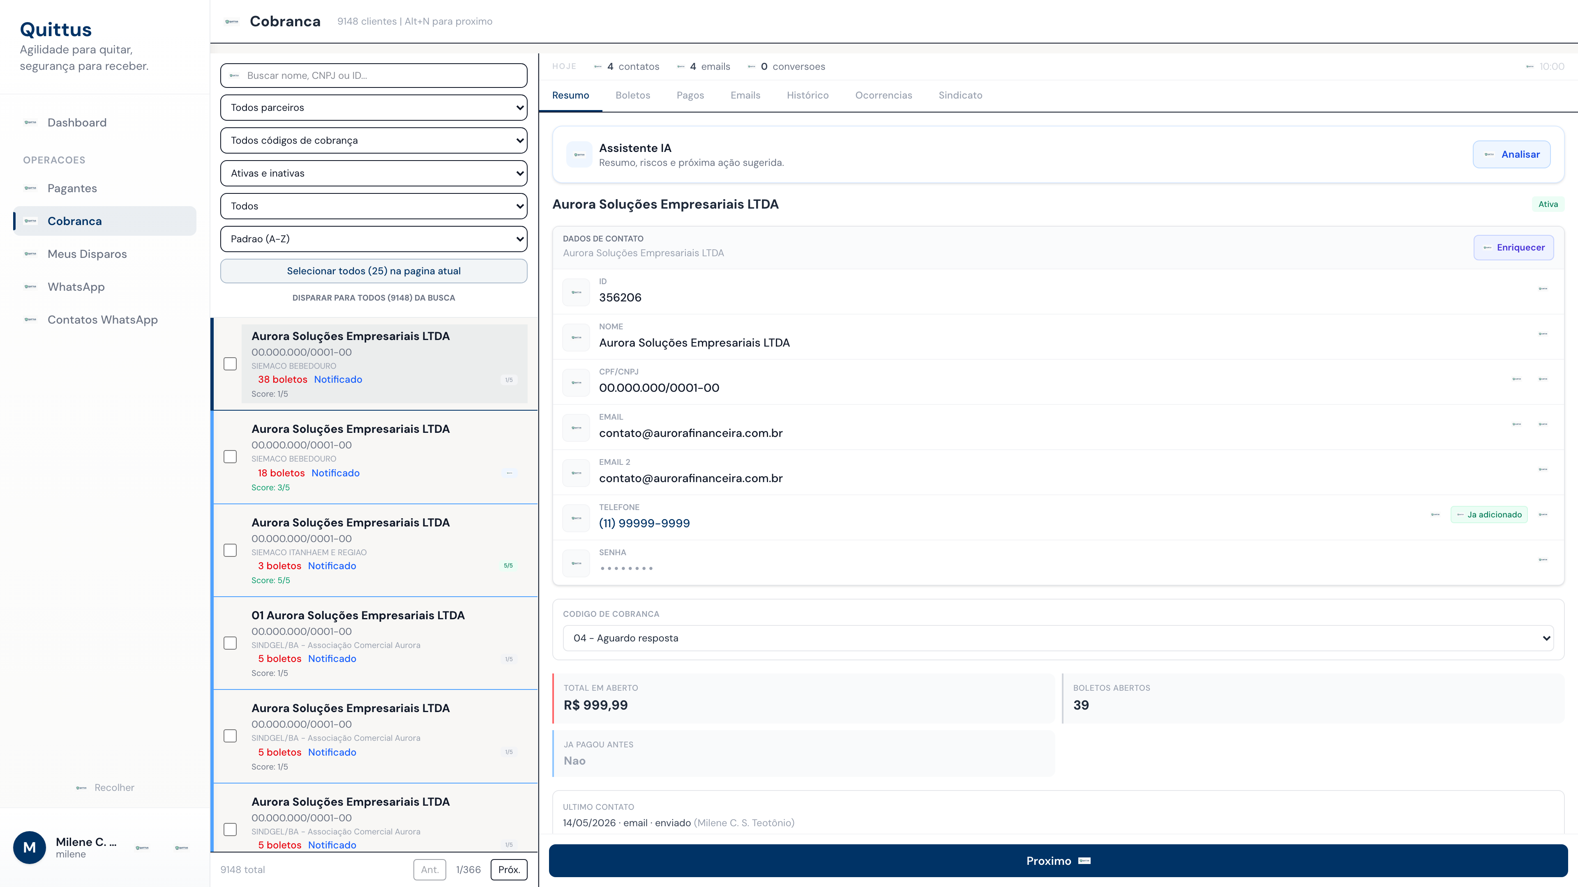Open Cobranca in the sidebar
The width and height of the screenshot is (1578, 887).
coord(105,221)
